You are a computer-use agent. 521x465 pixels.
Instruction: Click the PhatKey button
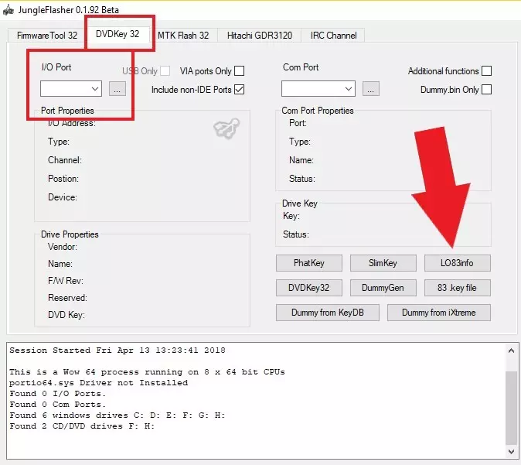click(x=309, y=263)
